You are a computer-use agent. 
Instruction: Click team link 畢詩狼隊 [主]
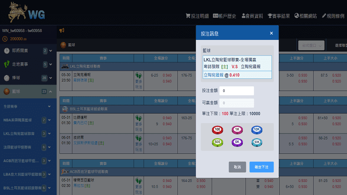coord(83,80)
